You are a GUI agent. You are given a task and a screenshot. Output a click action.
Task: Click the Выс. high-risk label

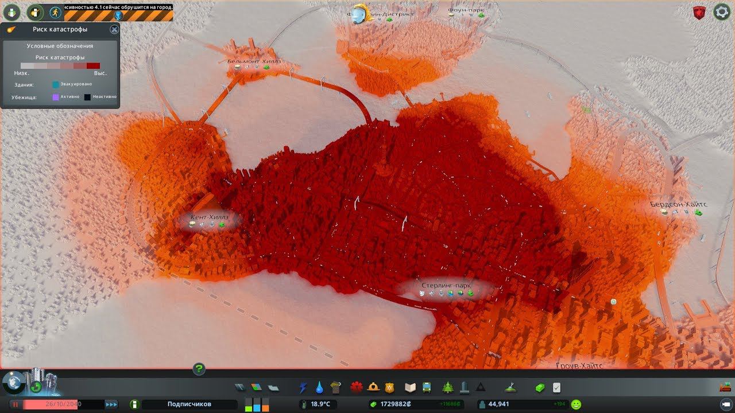(x=100, y=73)
